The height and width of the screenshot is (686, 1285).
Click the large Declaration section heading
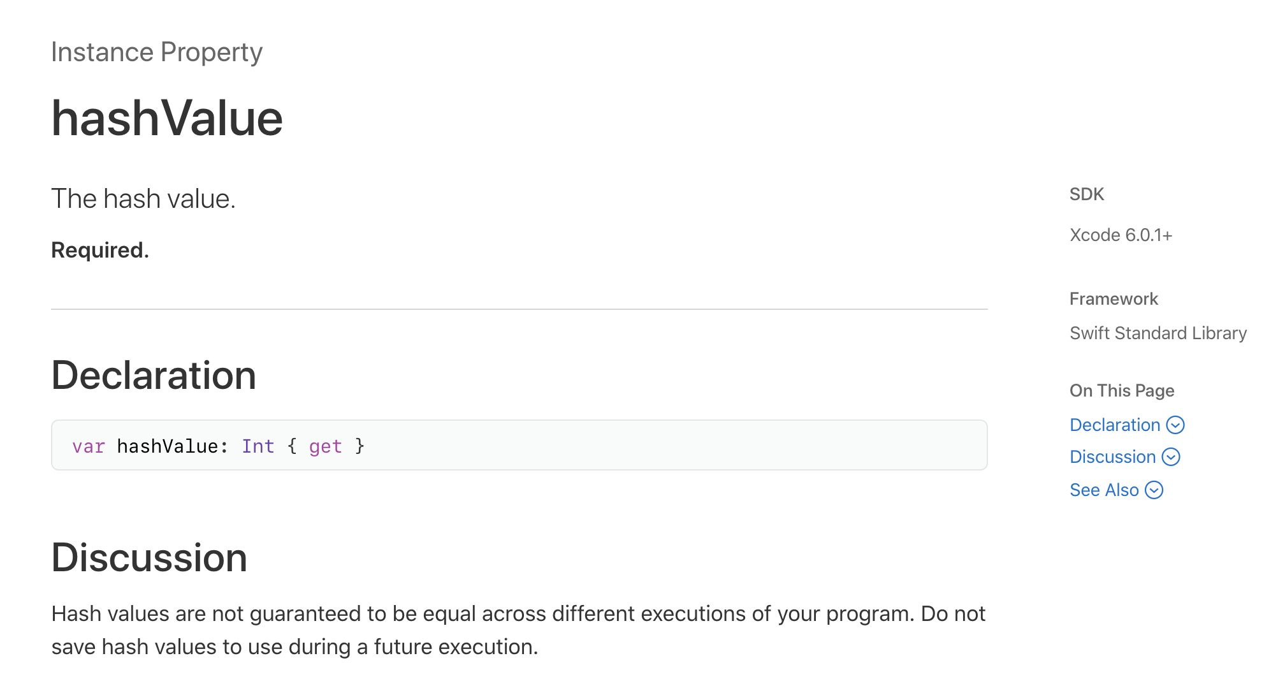[x=154, y=375]
